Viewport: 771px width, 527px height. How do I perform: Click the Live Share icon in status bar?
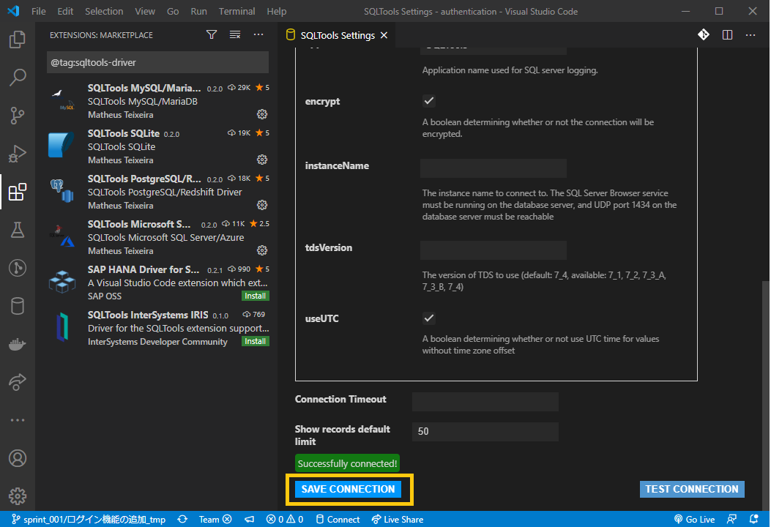(x=398, y=519)
